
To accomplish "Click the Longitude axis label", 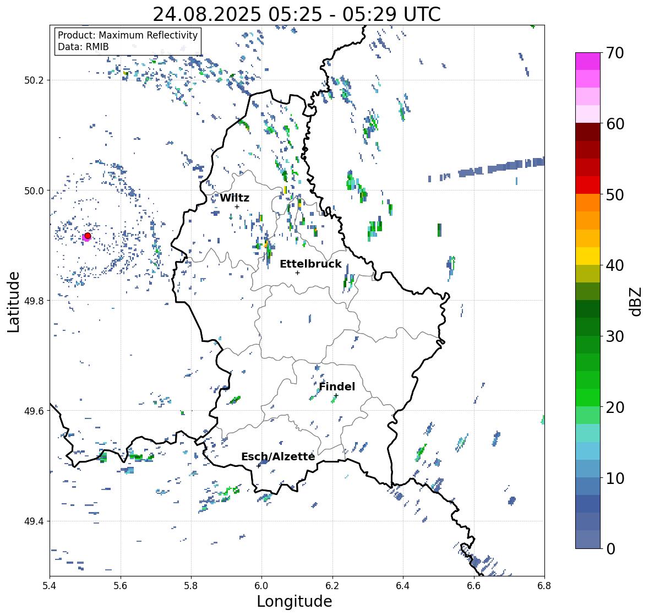I will click(294, 601).
